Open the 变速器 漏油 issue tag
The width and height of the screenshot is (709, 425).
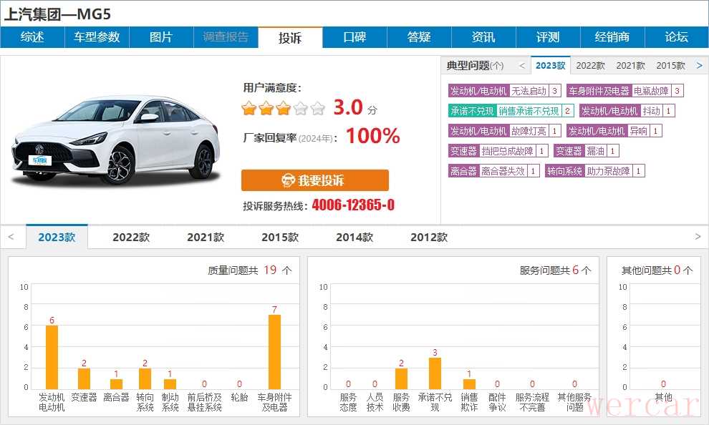tap(586, 151)
